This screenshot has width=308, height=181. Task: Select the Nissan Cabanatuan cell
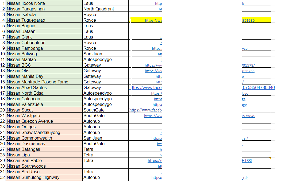[x=44, y=43]
